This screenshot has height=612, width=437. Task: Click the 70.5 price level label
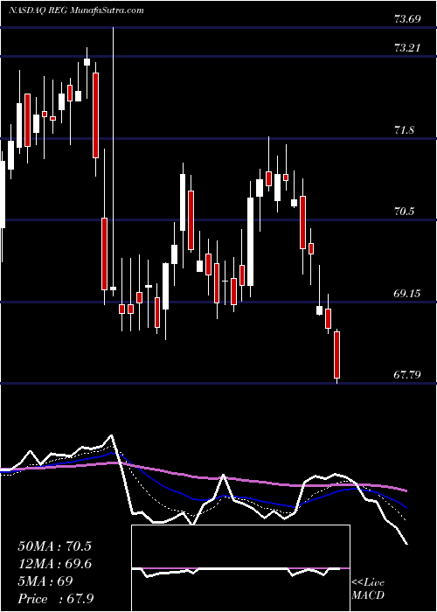[404, 212]
